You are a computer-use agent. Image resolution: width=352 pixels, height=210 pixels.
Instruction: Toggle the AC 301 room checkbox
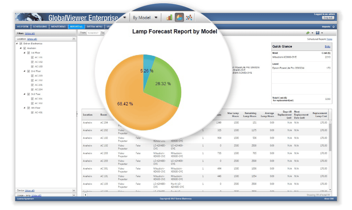click(x=32, y=98)
